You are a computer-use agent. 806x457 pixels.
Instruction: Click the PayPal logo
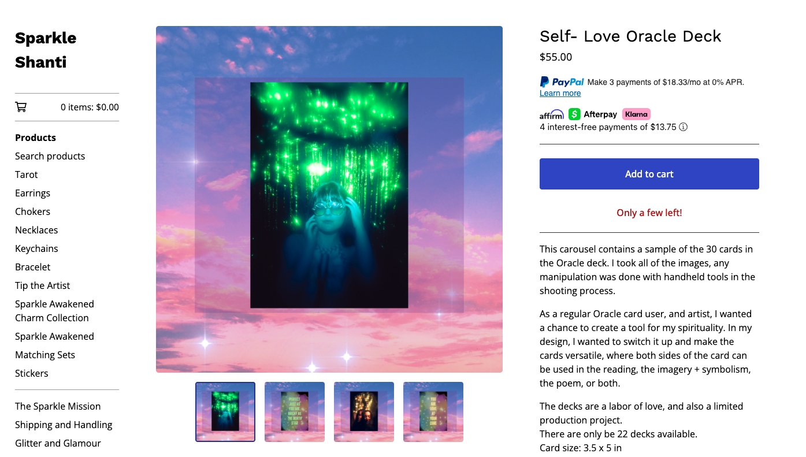[562, 82]
